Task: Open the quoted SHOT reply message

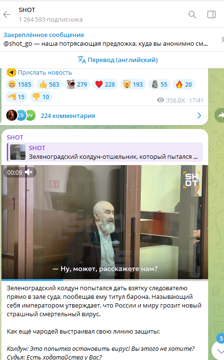Action: click(105, 152)
